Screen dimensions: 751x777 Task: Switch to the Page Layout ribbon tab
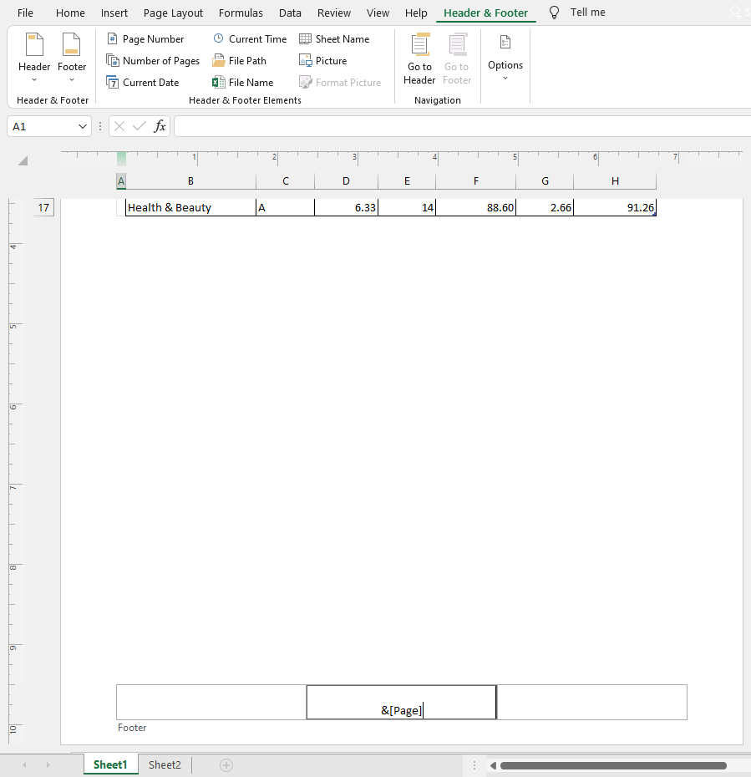pyautogui.click(x=173, y=13)
